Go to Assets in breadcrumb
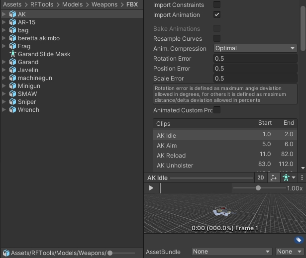The width and height of the screenshot is (306, 258). point(12,4)
